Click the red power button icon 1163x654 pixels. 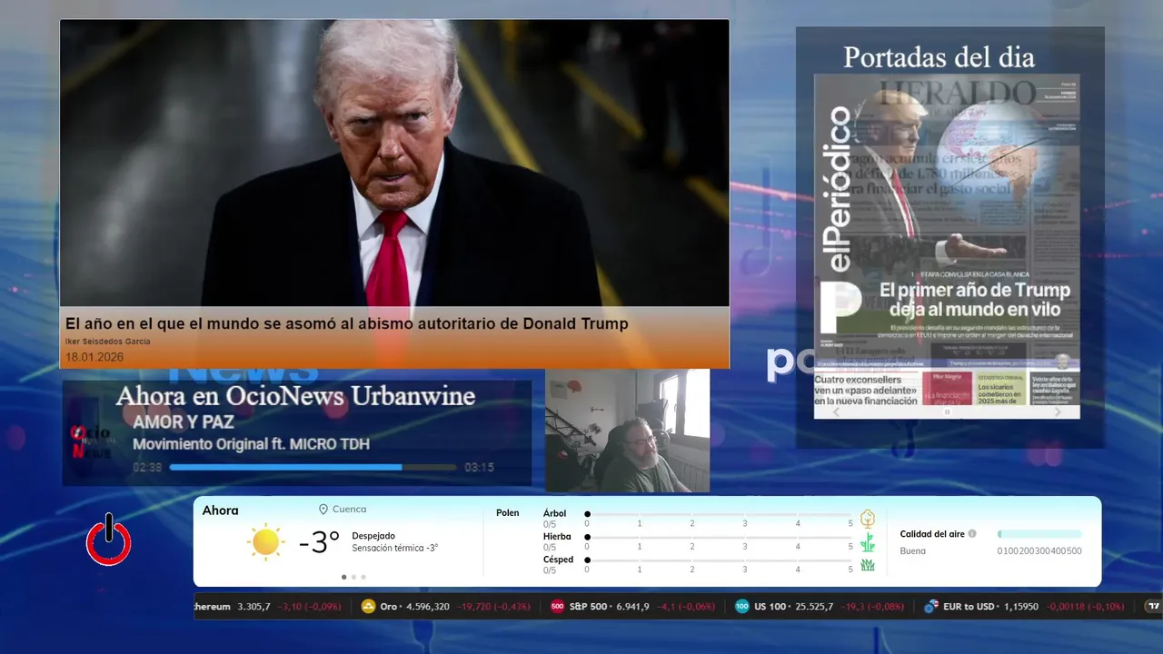coord(109,540)
